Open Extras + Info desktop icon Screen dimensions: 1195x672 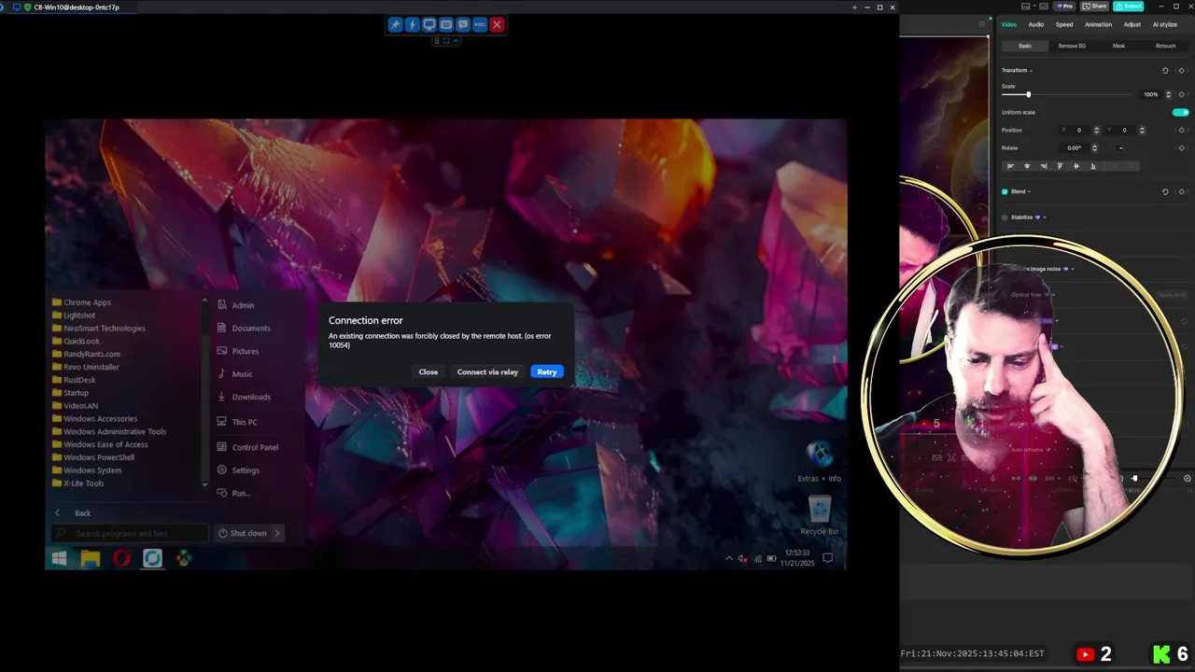pyautogui.click(x=820, y=461)
